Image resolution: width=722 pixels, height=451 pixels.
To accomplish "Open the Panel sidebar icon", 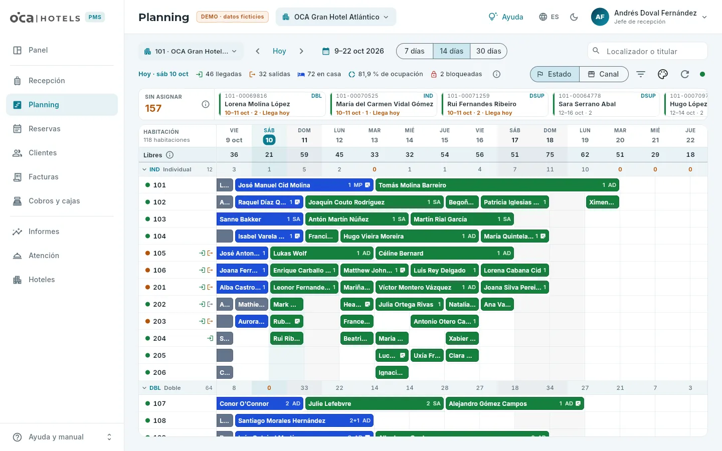I will (17, 50).
